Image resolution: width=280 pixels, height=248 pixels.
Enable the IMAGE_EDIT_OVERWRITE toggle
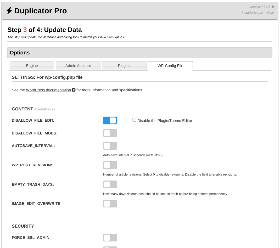tap(110, 204)
